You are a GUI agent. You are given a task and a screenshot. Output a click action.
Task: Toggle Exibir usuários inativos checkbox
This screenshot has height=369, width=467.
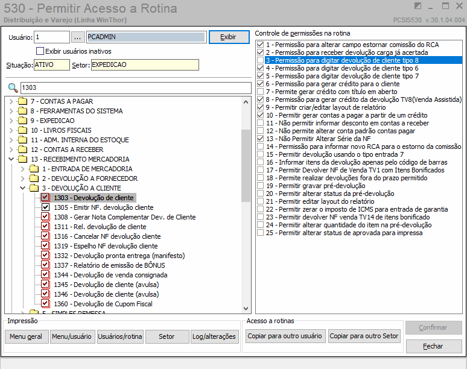(40, 51)
